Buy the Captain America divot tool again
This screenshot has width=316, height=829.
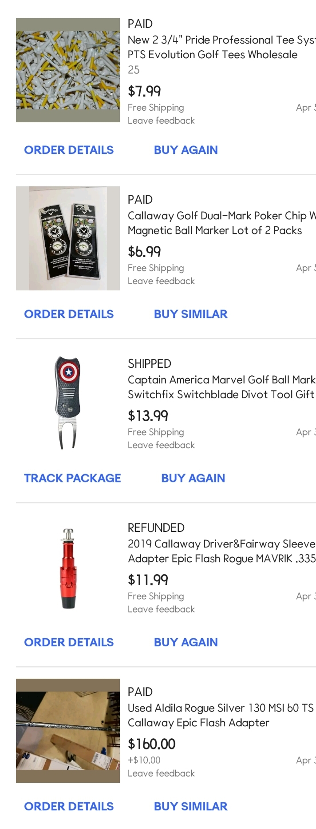click(193, 478)
